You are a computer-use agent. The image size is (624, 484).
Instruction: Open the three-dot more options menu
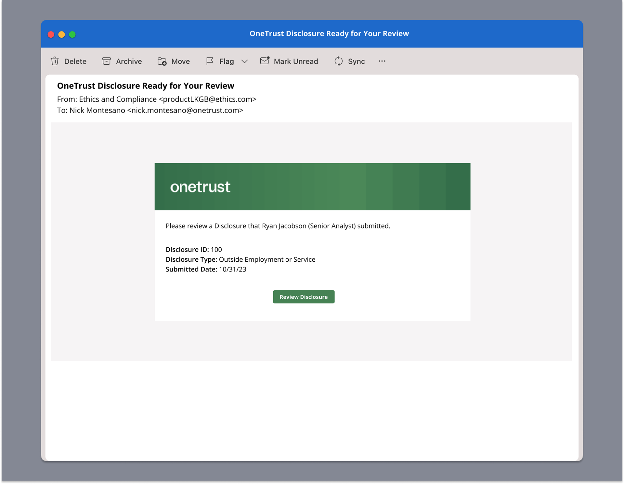click(382, 61)
